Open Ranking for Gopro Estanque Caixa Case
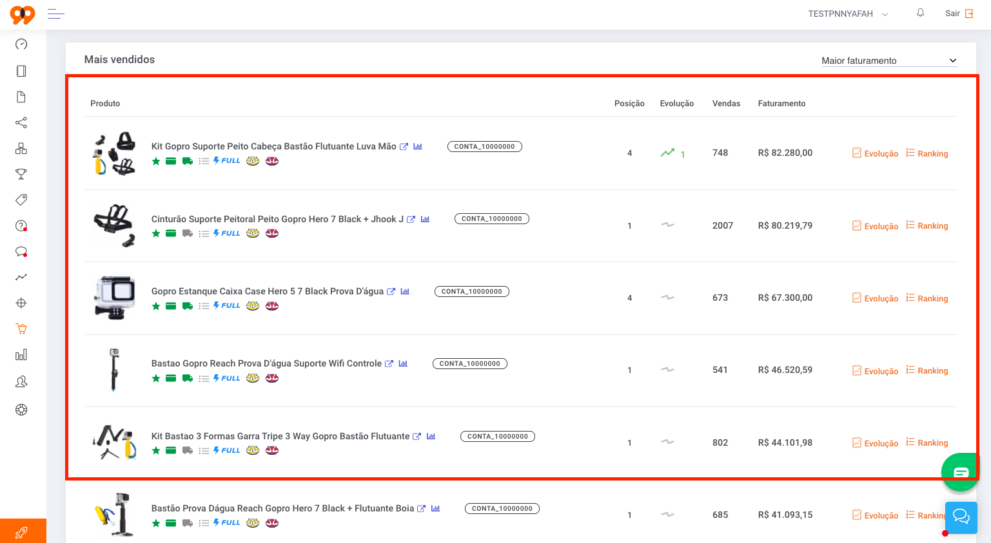Screen dimensions: 991x543 click(x=927, y=298)
